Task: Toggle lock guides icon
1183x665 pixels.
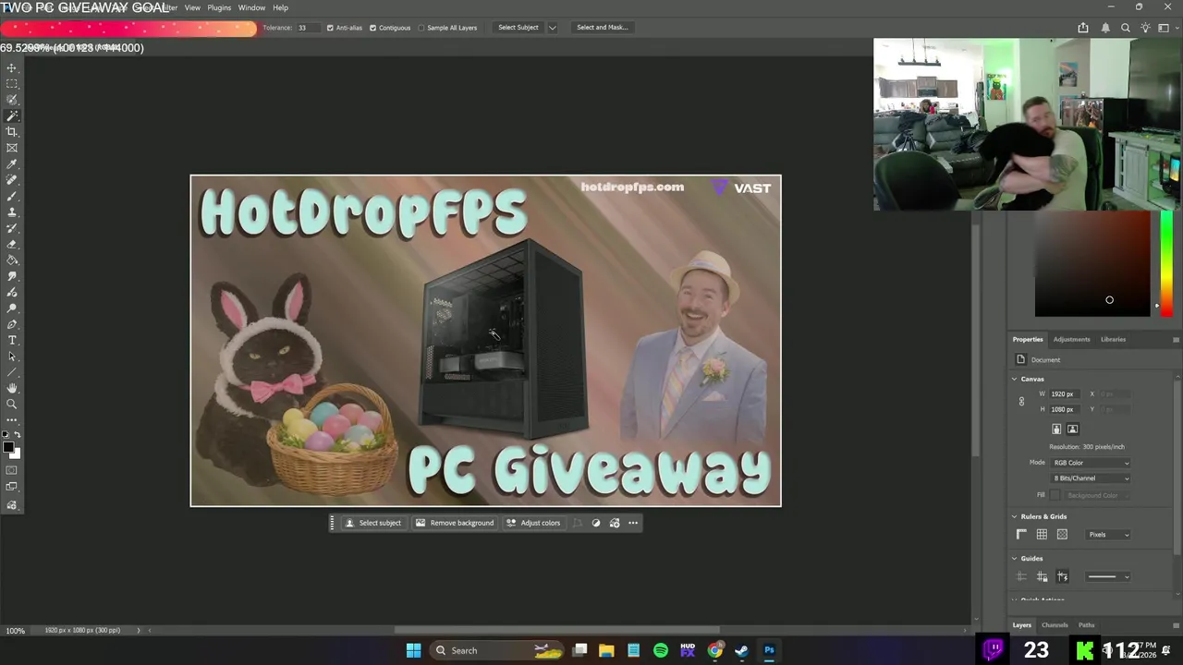Action: pyautogui.click(x=1042, y=577)
